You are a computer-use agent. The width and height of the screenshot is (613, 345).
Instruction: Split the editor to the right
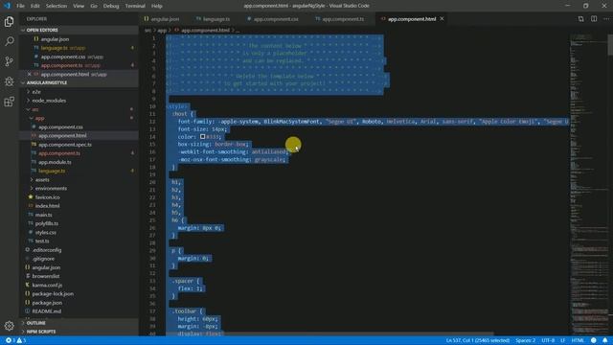[594, 19]
